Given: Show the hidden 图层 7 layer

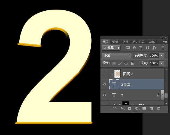Looking at the screenshot, I should 105,74.
